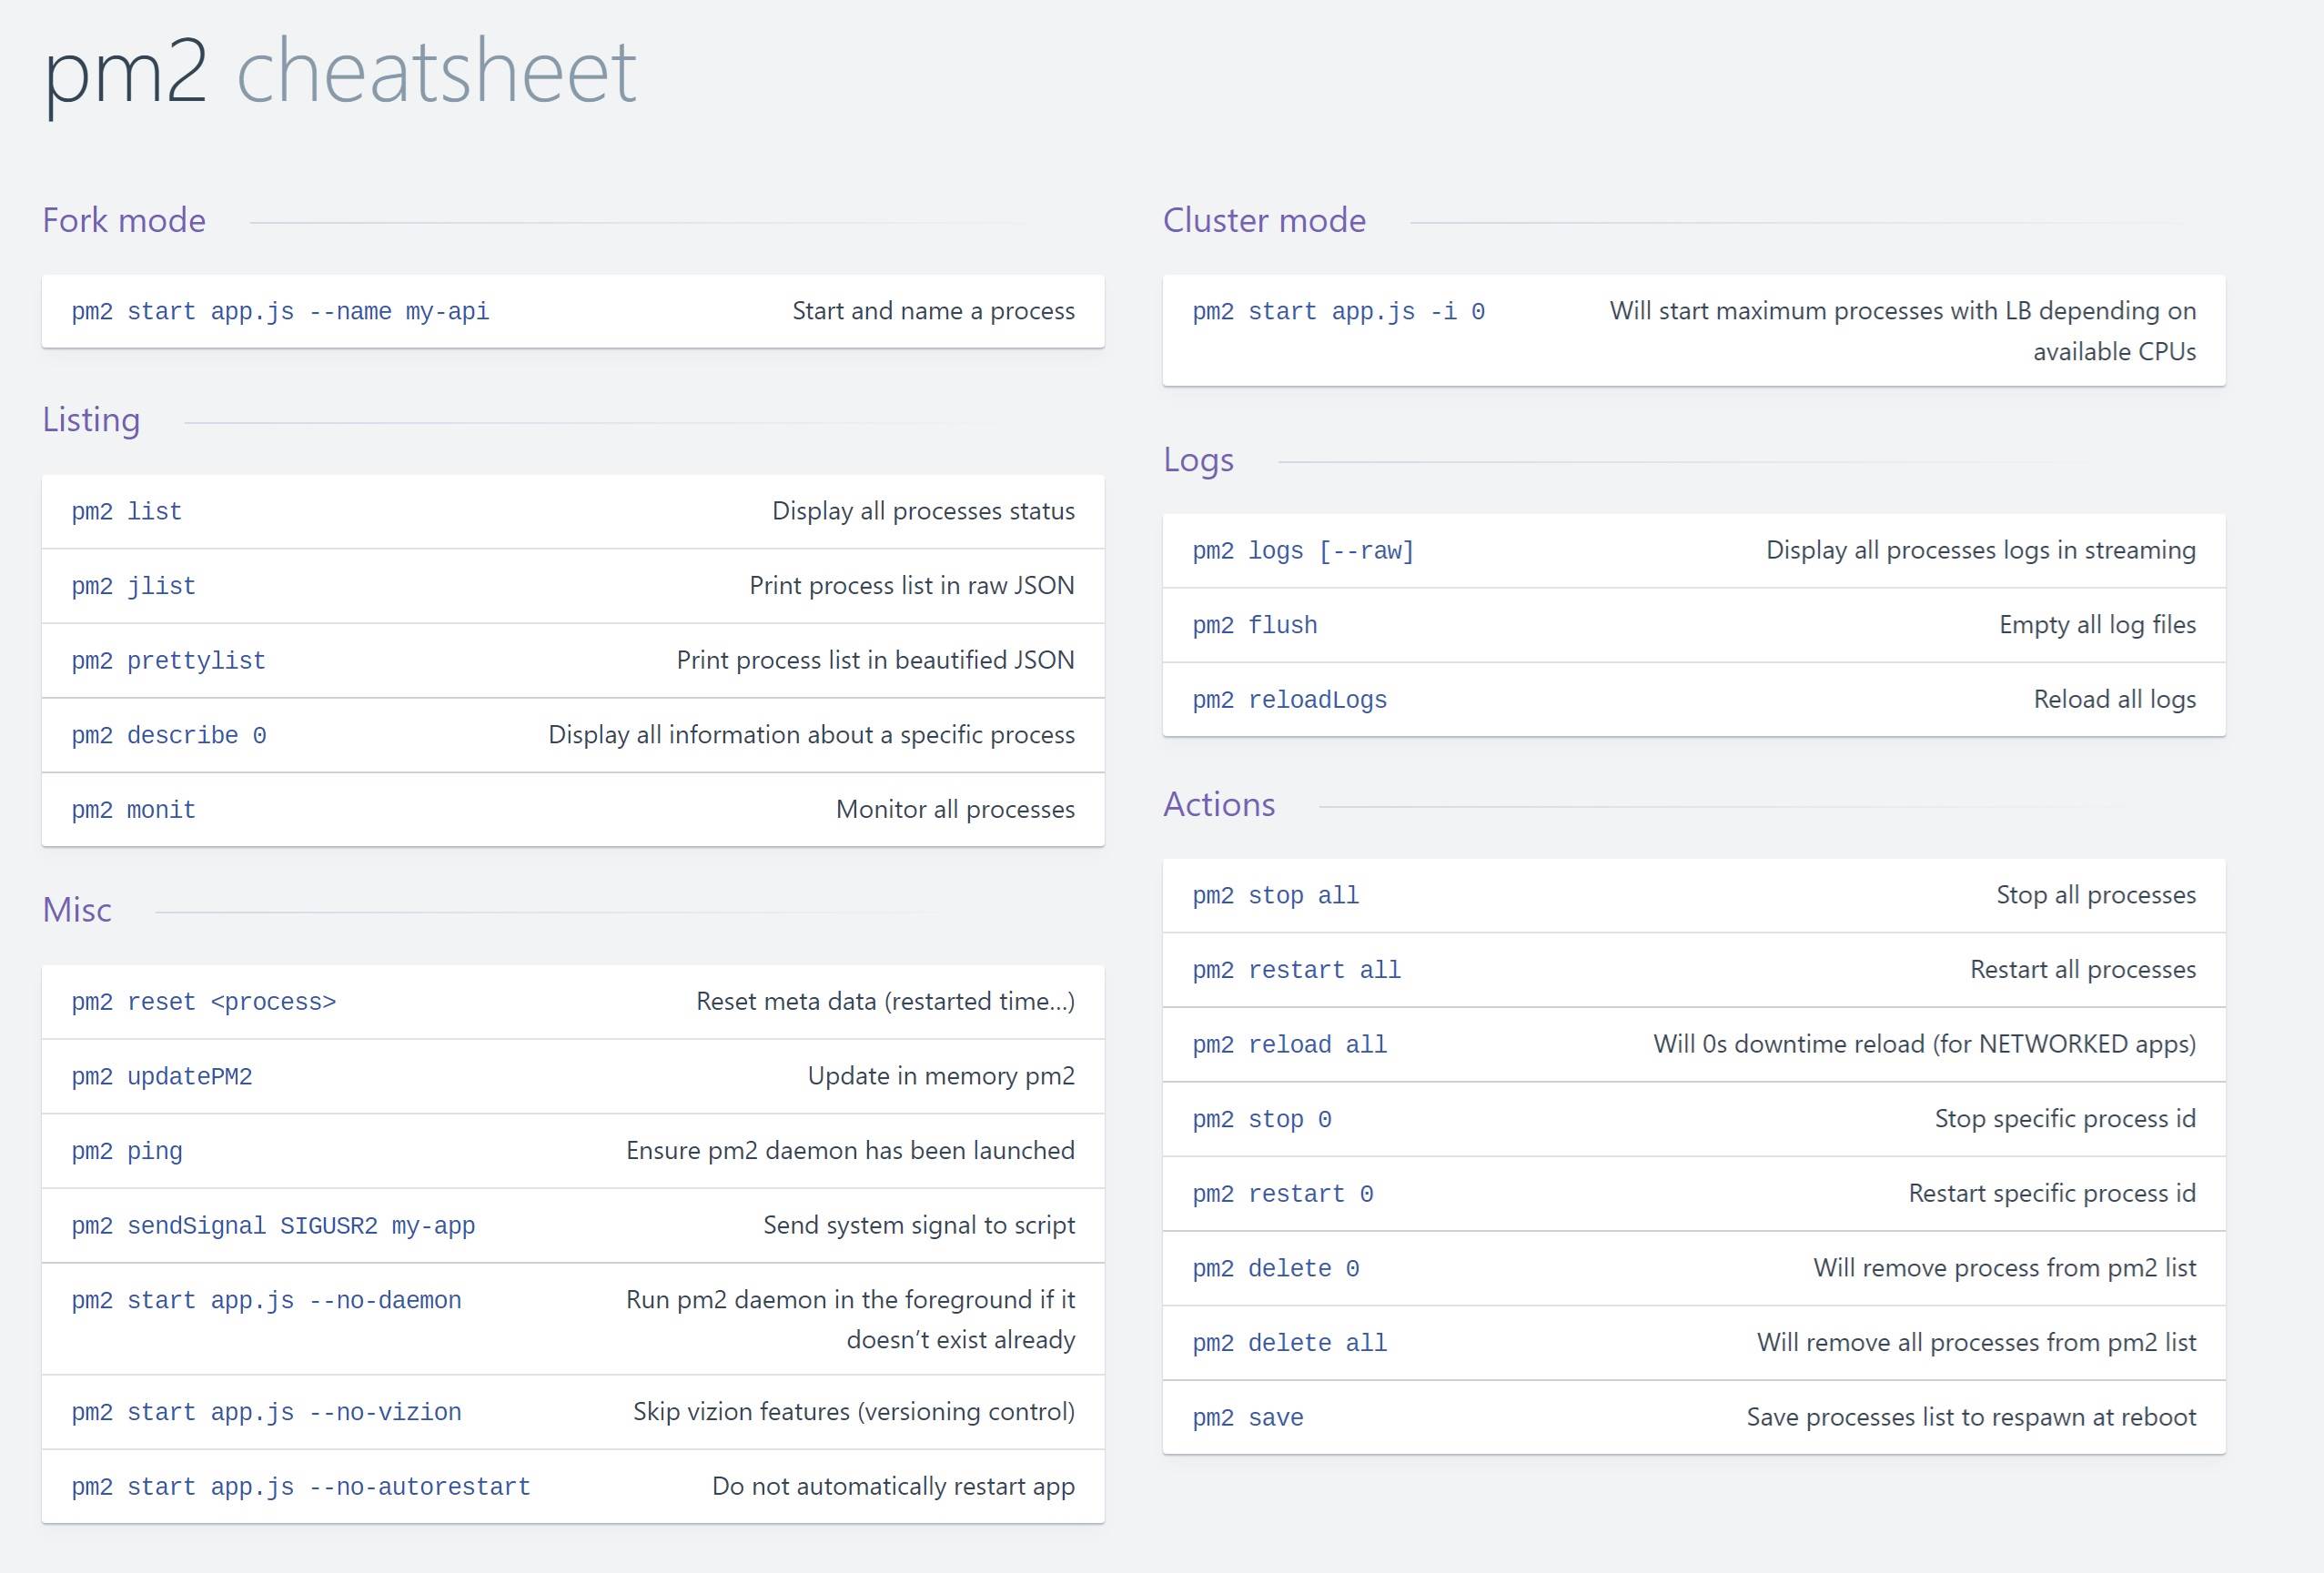Viewport: 2324px width, 1573px height.
Task: Click 'Monitor all processes' description
Action: tap(955, 809)
